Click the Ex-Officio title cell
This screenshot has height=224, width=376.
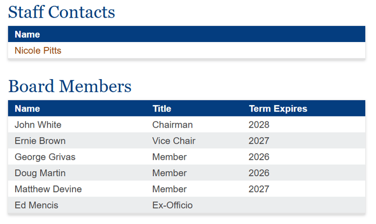pos(172,205)
